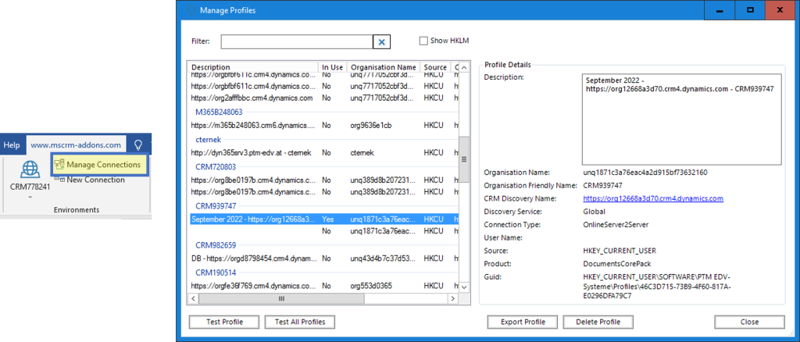Click the Organisation Name value unq1871c3a76eac4a2d915bf73632160

pyautogui.click(x=645, y=173)
